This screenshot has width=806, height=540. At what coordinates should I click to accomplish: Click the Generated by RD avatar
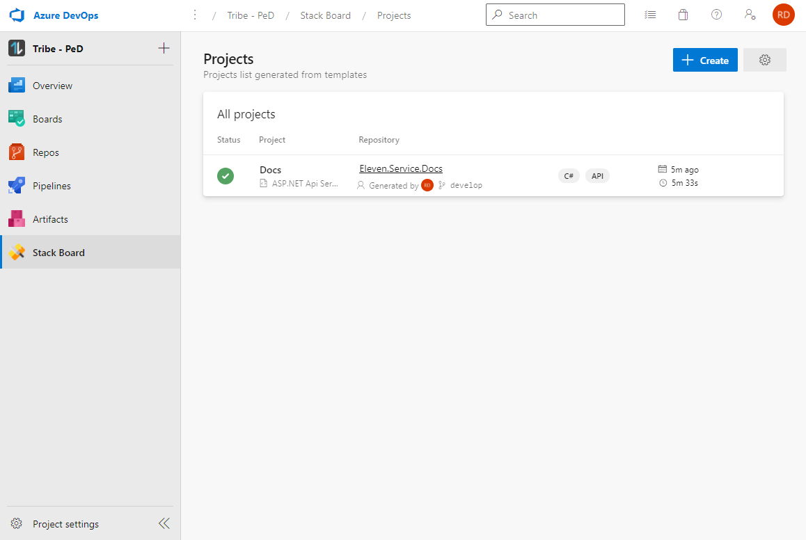(x=427, y=185)
